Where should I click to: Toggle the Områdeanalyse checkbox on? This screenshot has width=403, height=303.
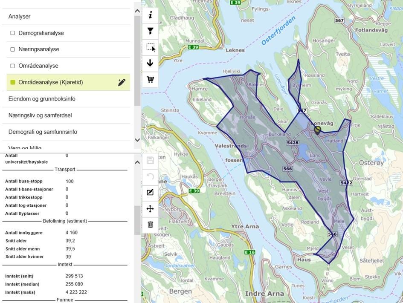pyautogui.click(x=12, y=65)
